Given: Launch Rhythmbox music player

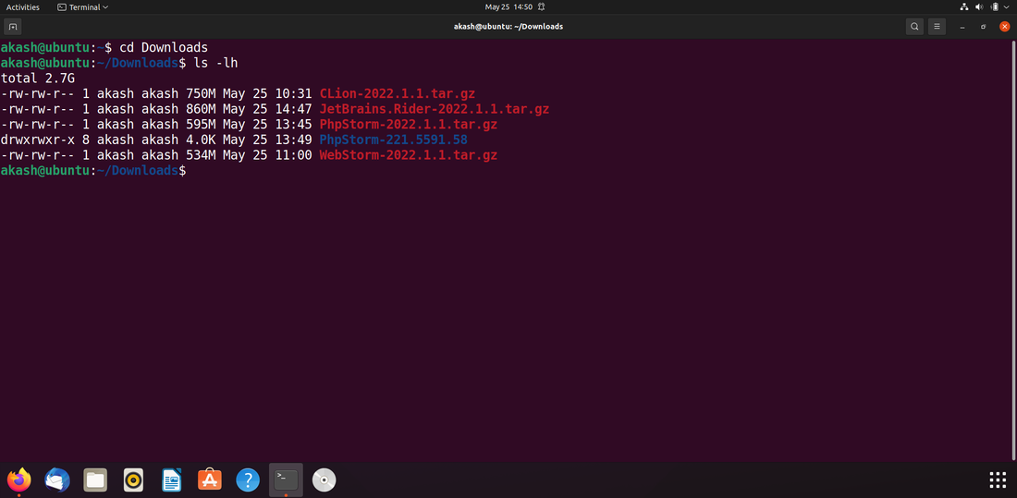Looking at the screenshot, I should pyautogui.click(x=134, y=480).
